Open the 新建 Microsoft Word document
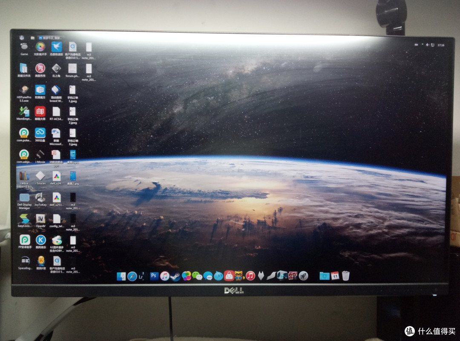Viewport: 460px width, 341px height. 56,137
